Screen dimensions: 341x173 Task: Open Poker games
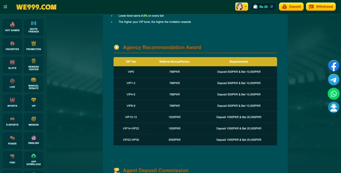(x=12, y=140)
